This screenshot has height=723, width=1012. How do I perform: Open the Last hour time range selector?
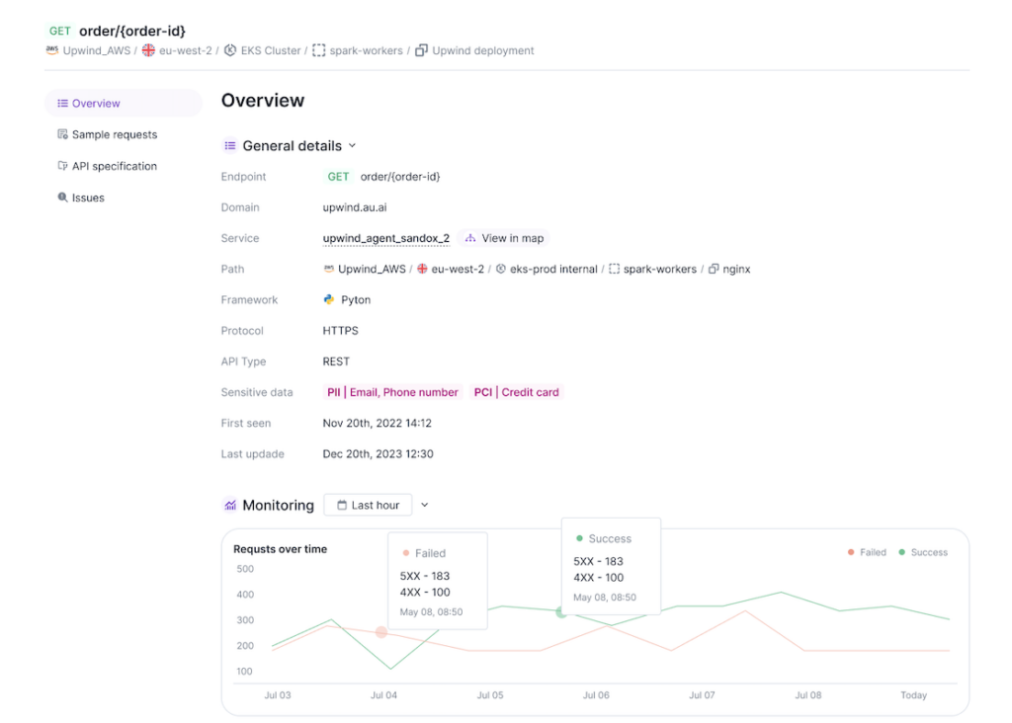click(x=368, y=505)
